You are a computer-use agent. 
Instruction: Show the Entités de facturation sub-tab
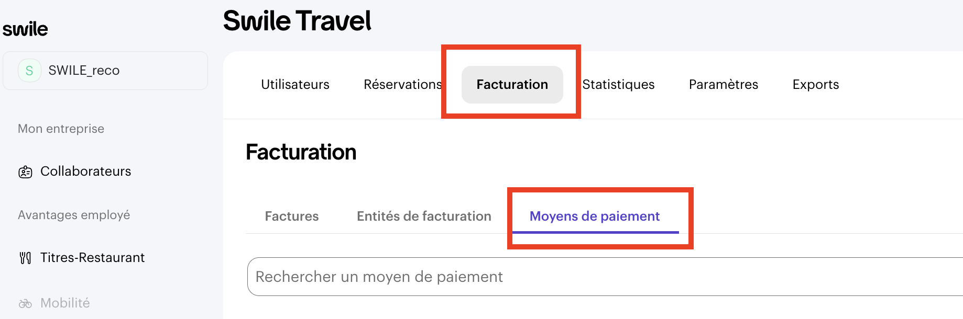tap(424, 217)
